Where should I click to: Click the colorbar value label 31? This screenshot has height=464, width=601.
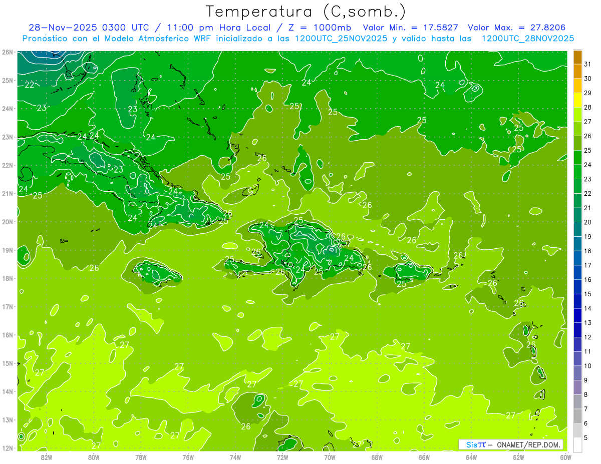coord(588,64)
